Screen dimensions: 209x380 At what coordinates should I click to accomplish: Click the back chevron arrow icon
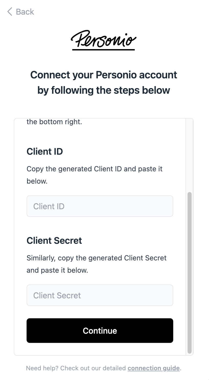pyautogui.click(x=10, y=12)
